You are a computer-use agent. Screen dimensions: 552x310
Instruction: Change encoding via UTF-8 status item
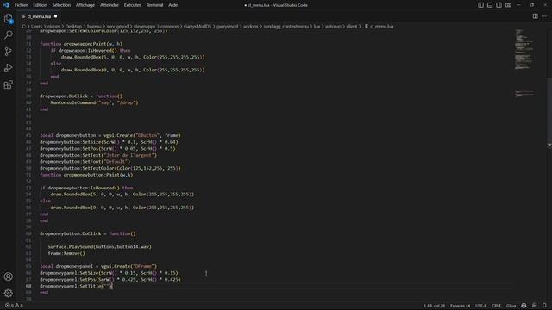click(x=481, y=306)
